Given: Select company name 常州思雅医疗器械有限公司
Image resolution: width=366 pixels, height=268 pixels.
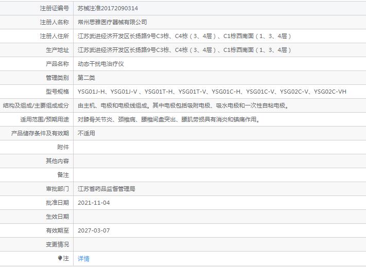Looking at the screenshot, I should (x=112, y=22).
